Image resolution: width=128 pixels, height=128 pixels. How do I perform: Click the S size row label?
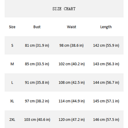point(12,45)
